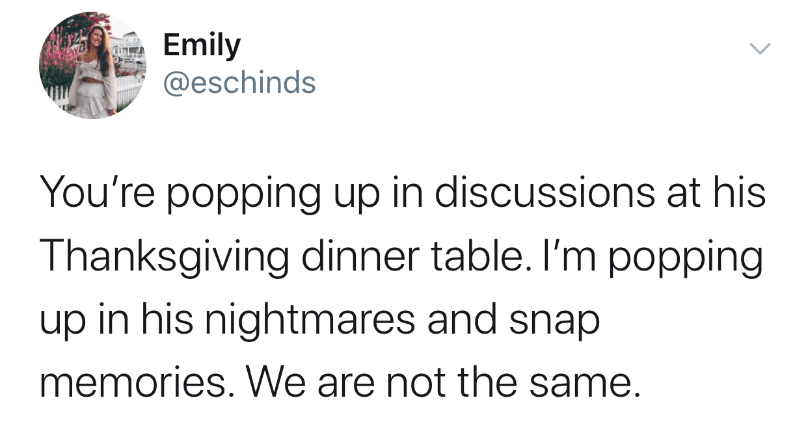Select the word "discussions" in the tweet
This screenshot has height=424, width=808.
tap(541, 193)
